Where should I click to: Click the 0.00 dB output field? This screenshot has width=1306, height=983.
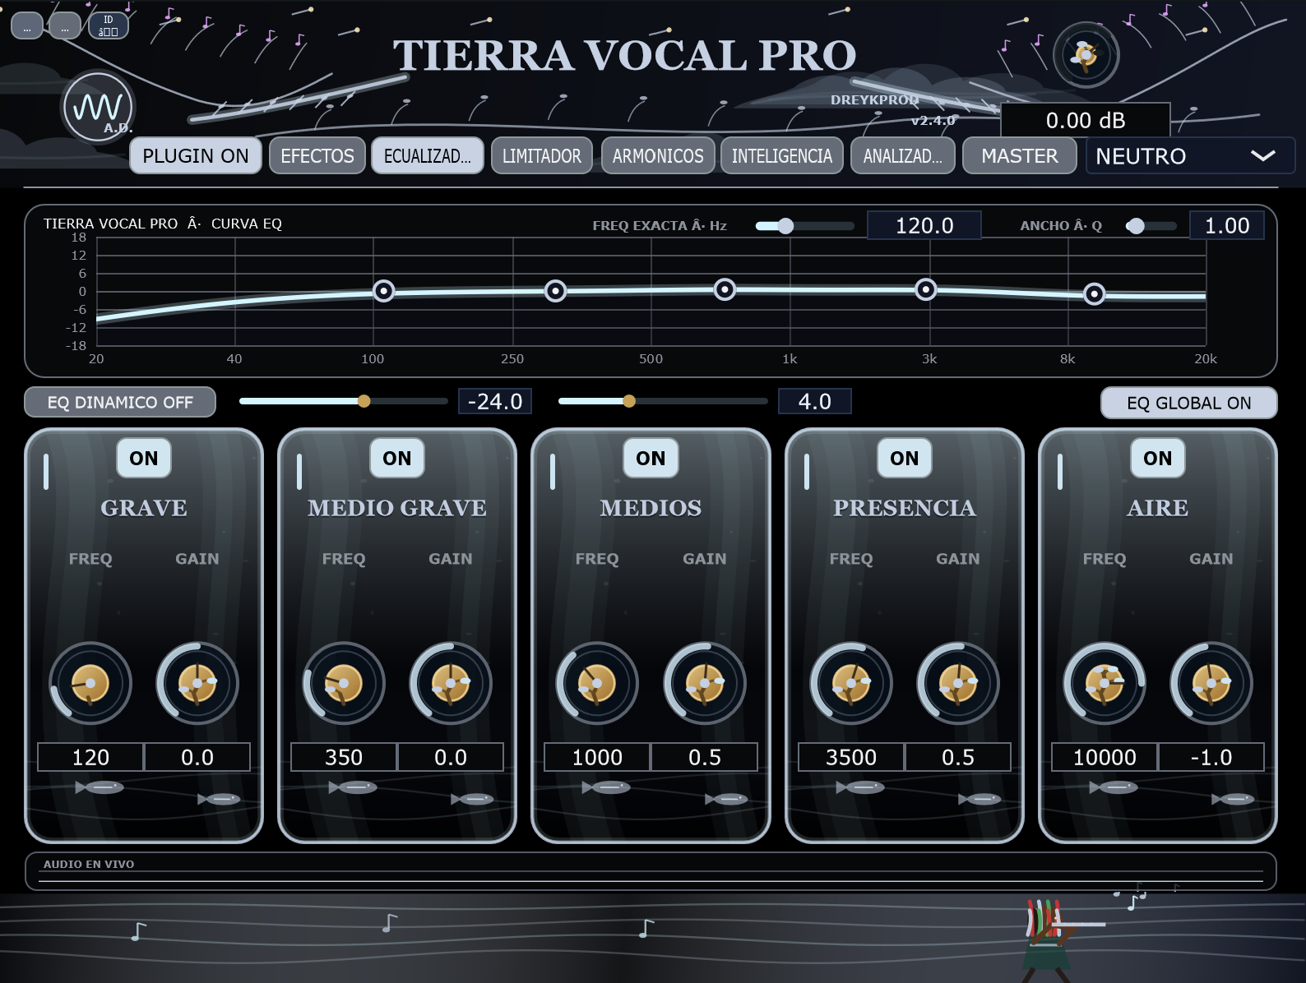tap(1086, 121)
